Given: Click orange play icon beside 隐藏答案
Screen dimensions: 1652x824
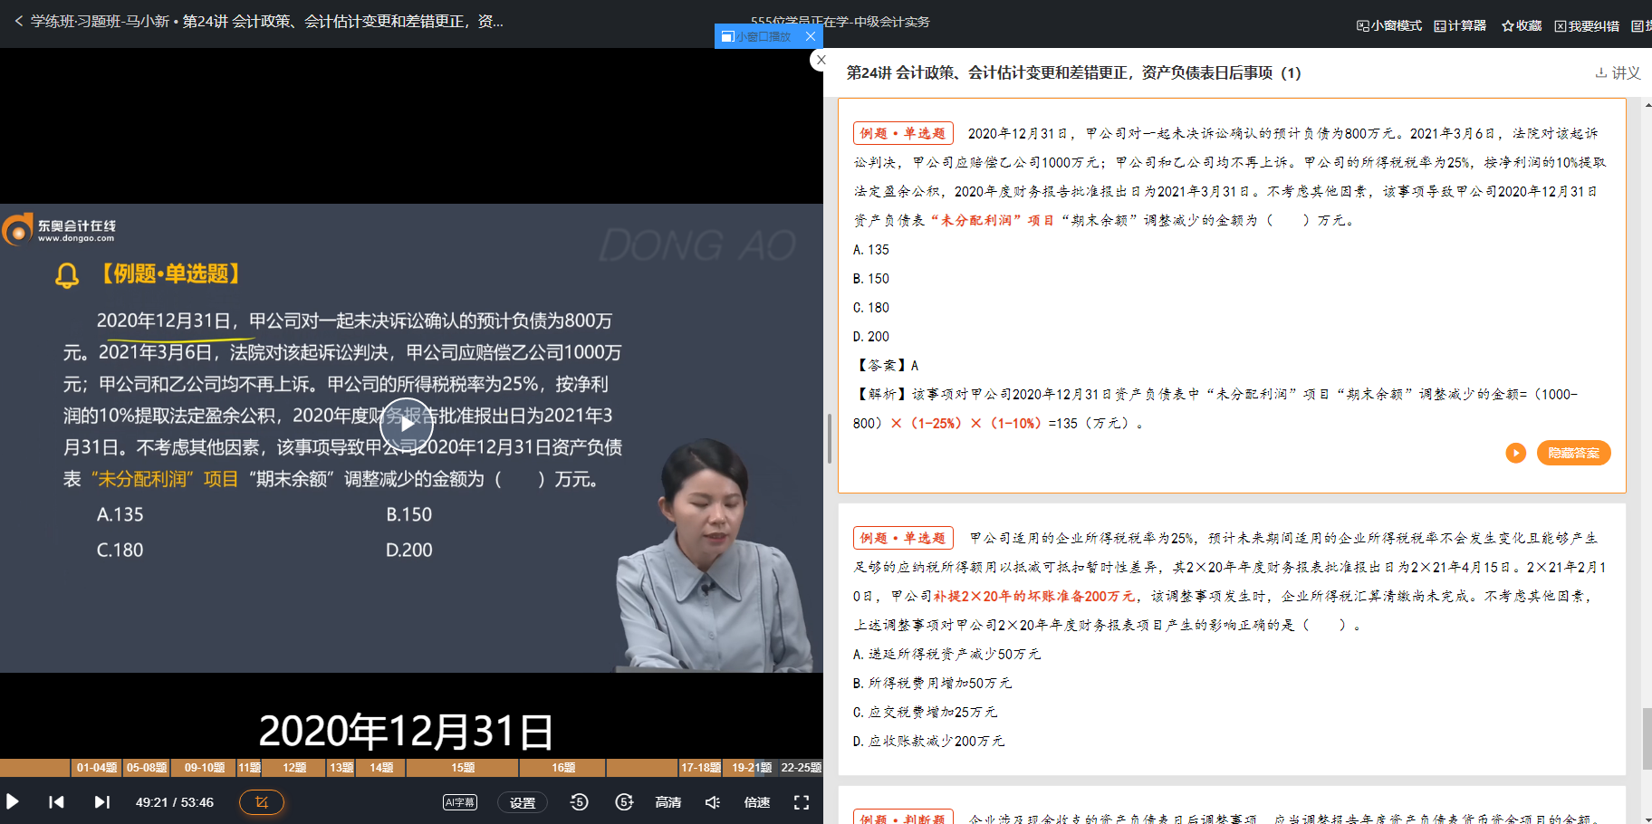Looking at the screenshot, I should (1515, 453).
